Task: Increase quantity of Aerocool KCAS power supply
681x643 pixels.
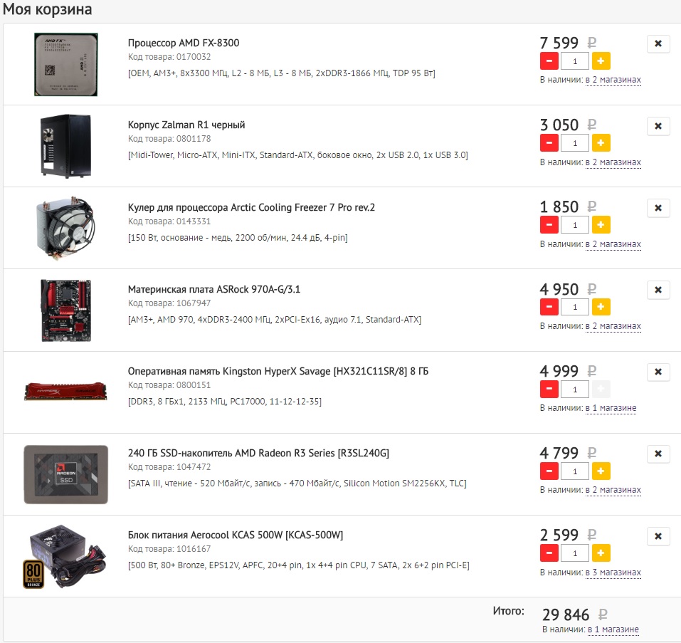Action: coord(601,553)
